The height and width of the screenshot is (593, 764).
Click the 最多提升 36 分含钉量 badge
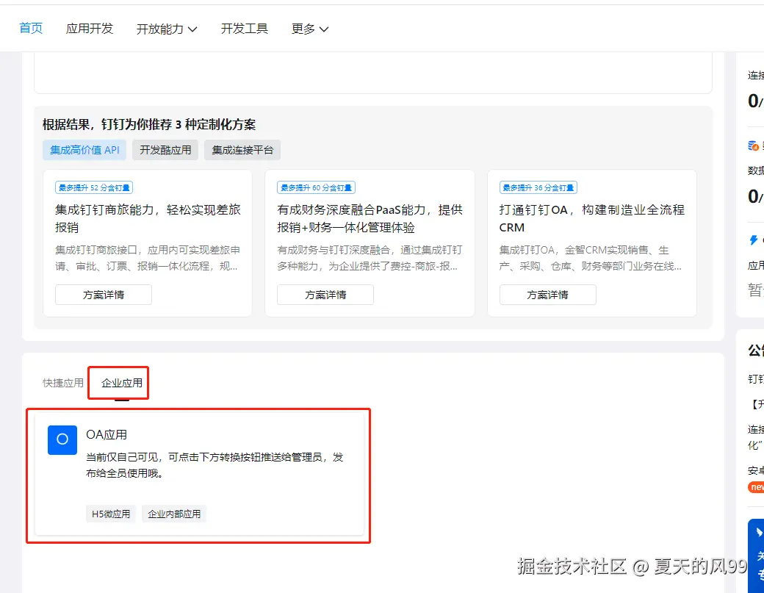pyautogui.click(x=538, y=187)
